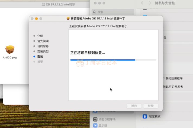Image resolution: width=193 pixels, height=128 pixels.
Task: Go back in the System Settings window
Action: (x=142, y=3)
